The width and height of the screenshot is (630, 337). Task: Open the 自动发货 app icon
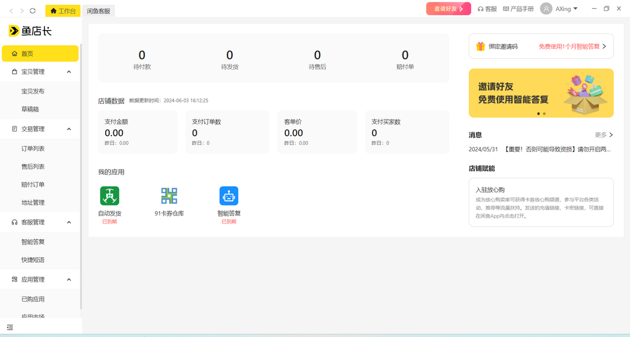(x=110, y=196)
